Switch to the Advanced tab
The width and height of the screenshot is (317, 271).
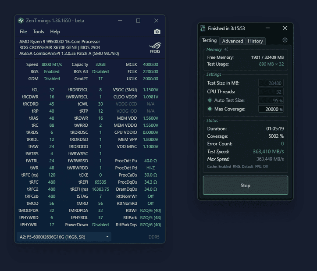coord(232,41)
